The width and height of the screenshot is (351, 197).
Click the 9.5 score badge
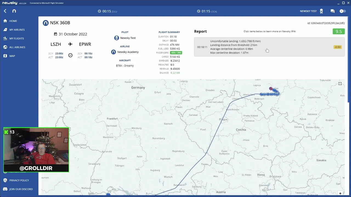(339, 31)
